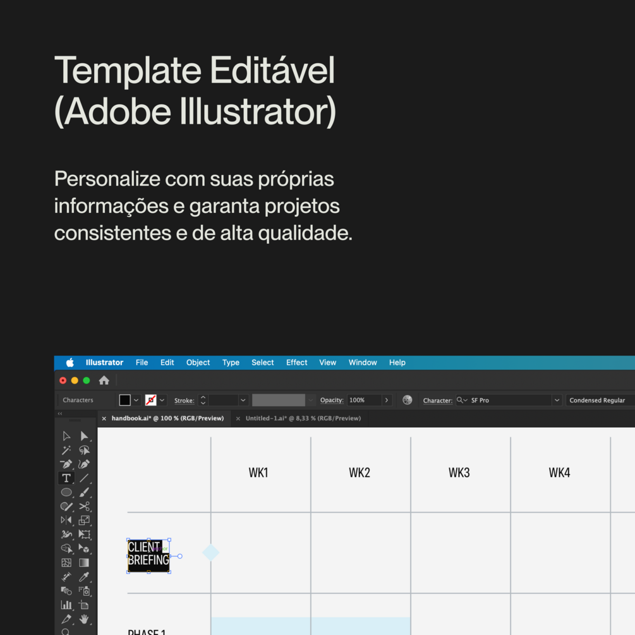635x635 pixels.
Task: Select the Curvature tool
Action: 84,464
